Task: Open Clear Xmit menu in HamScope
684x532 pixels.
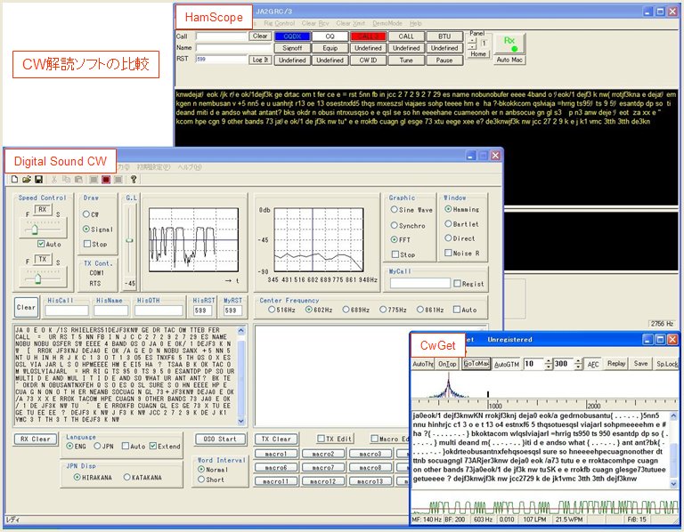Action: [351, 23]
